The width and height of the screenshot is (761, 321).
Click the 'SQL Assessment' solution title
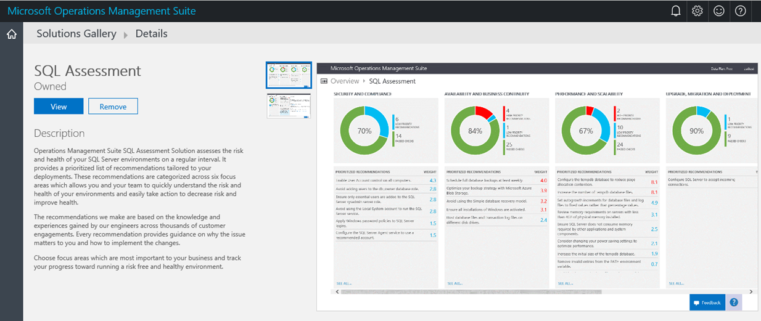[x=88, y=71]
